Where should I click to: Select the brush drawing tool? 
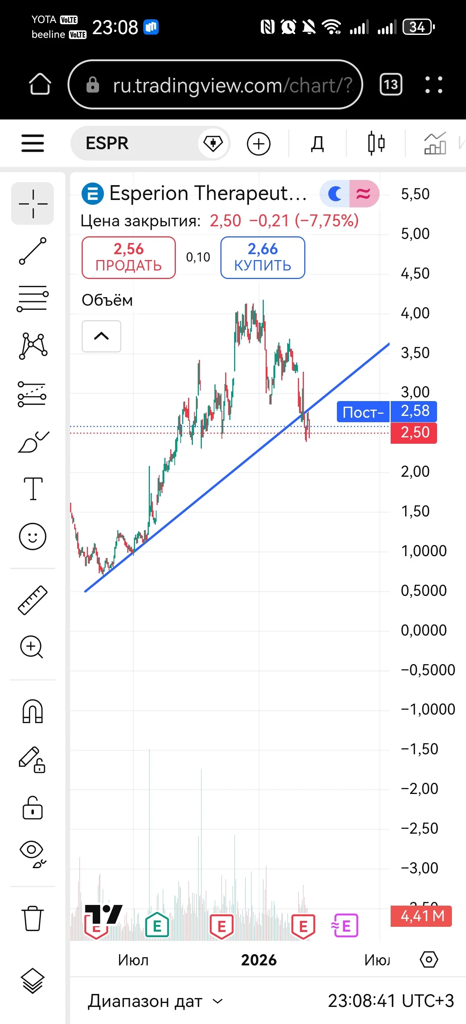pos(33,442)
